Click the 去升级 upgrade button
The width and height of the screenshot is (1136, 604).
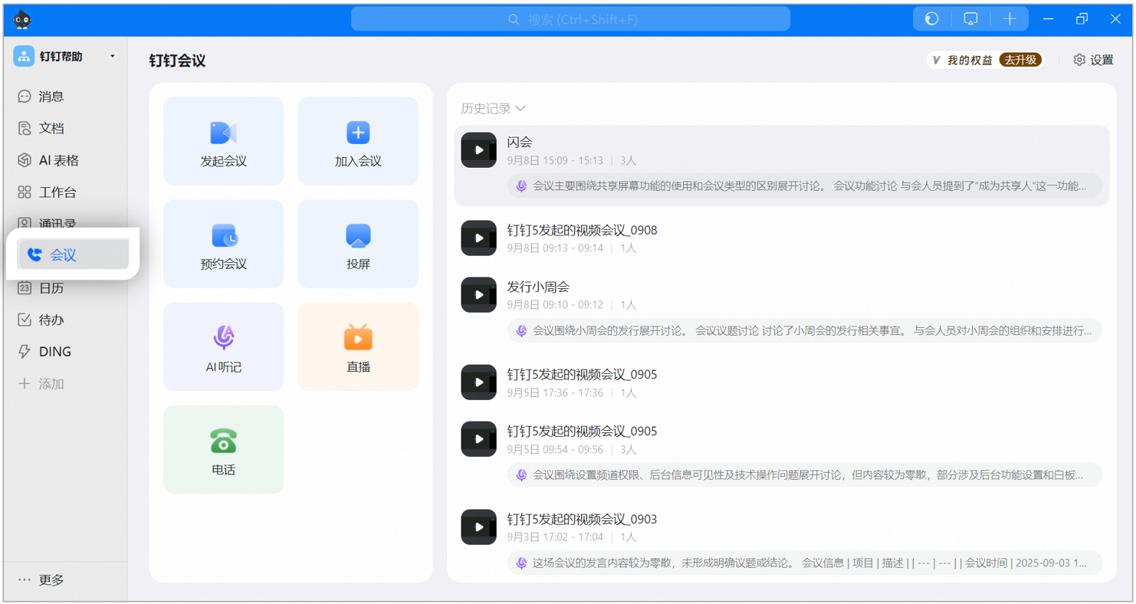(1020, 60)
